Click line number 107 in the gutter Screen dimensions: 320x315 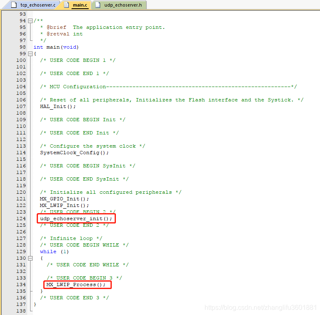[21, 106]
